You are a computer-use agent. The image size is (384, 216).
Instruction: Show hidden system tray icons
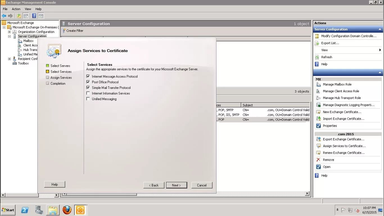[x=337, y=210]
